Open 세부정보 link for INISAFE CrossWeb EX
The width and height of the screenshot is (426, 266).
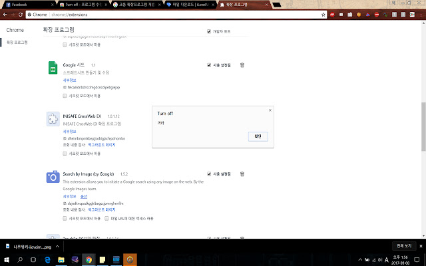tap(69, 132)
